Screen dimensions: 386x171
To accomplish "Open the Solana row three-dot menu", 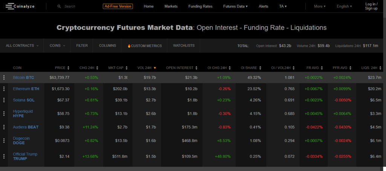I will (x=4, y=100).
